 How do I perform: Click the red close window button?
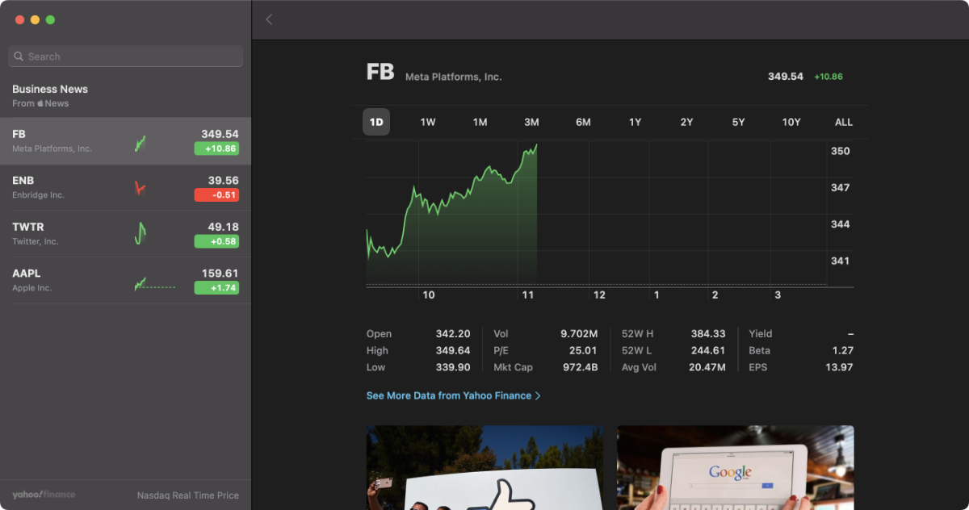19,19
